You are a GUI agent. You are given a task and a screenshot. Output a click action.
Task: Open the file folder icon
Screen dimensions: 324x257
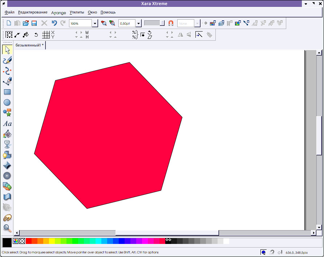(26, 23)
